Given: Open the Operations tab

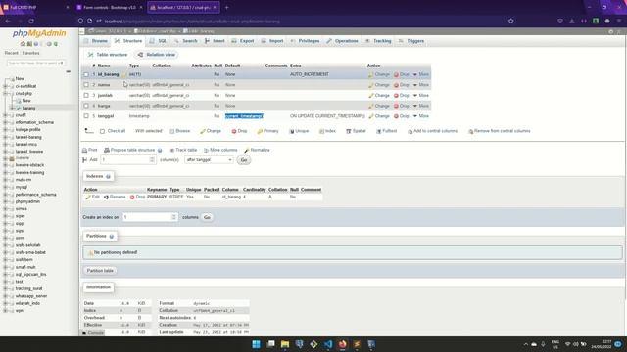Looking at the screenshot, I should pyautogui.click(x=342, y=41).
